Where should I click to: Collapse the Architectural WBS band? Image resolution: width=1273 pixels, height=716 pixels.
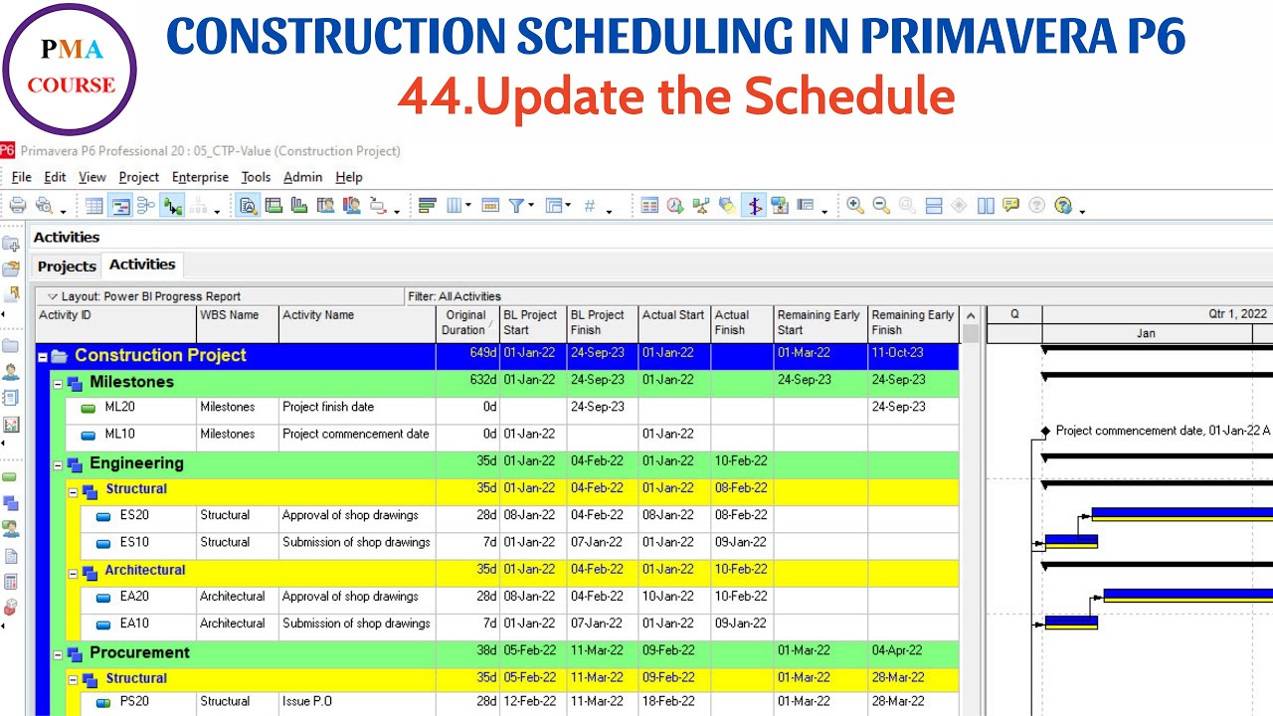[73, 573]
